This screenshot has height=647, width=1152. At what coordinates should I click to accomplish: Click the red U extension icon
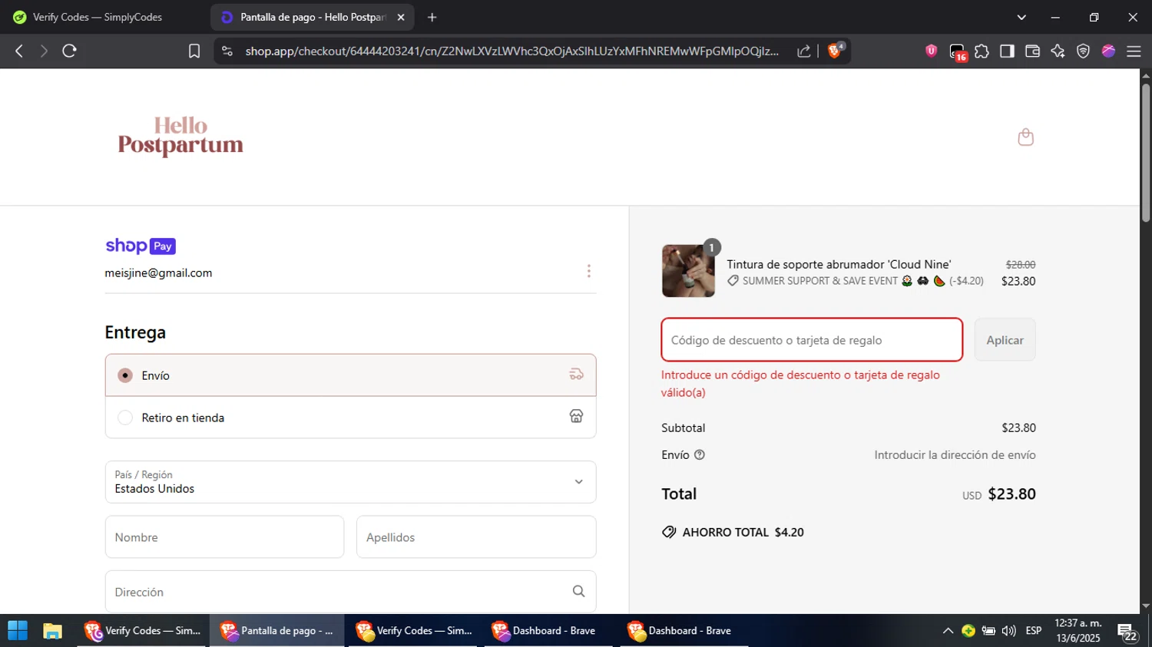pos(932,51)
